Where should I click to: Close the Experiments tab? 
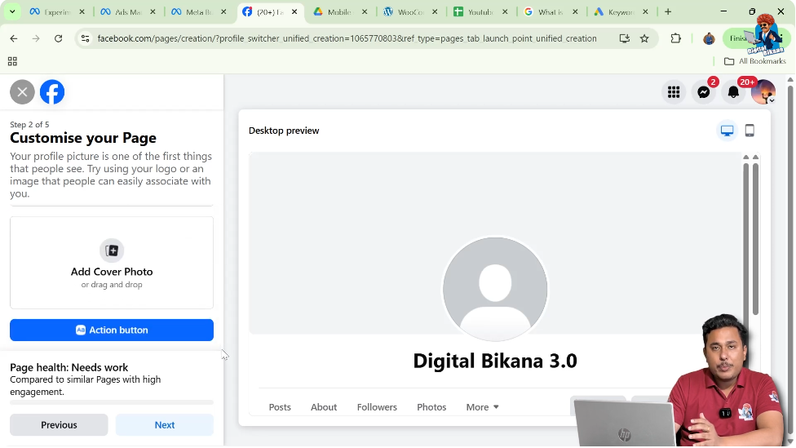(82, 11)
